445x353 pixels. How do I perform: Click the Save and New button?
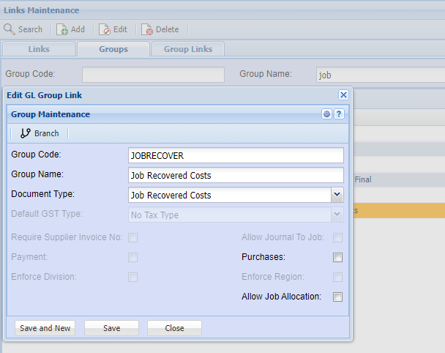45,328
